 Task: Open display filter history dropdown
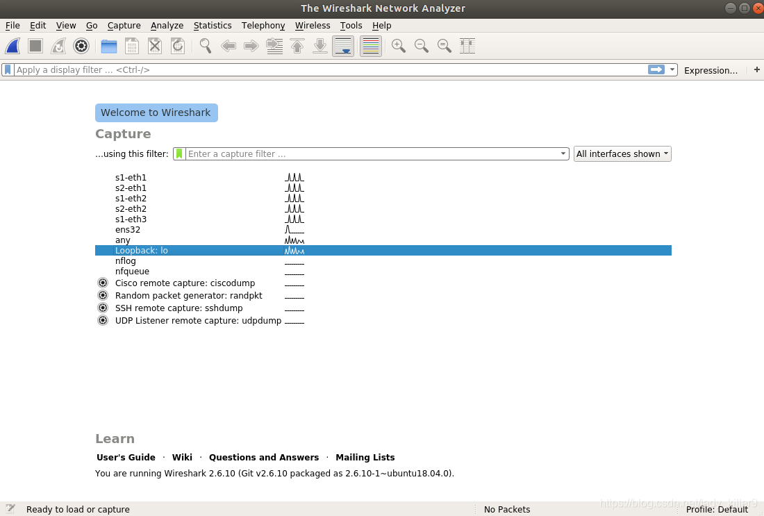click(x=672, y=69)
